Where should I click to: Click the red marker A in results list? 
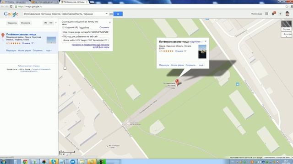click(3, 36)
